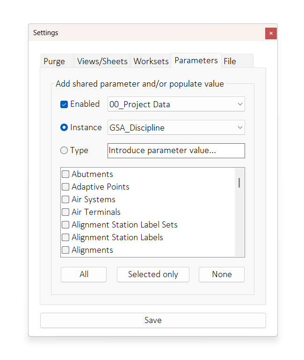The width and height of the screenshot is (304, 360).
Task: Tick the Air Systems checkbox
Action: point(66,199)
